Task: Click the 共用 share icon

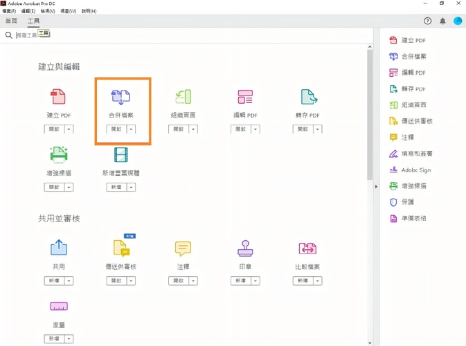Action: 59,248
